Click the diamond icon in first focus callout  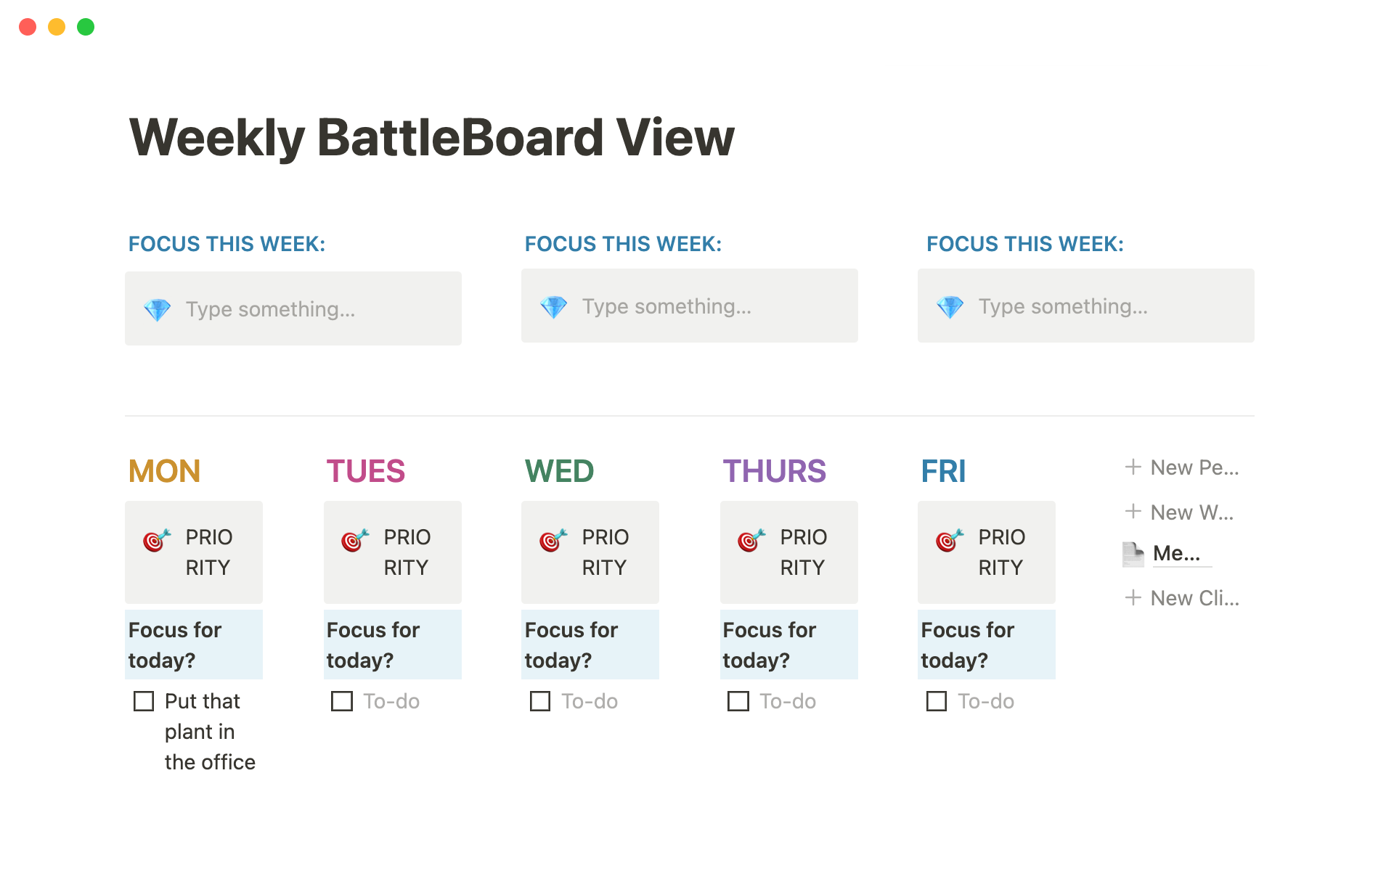pyautogui.click(x=157, y=310)
